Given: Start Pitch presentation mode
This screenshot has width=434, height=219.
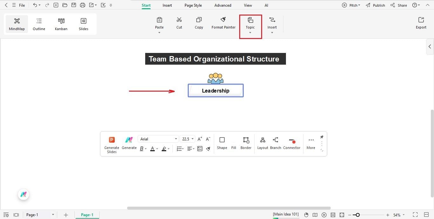Looking at the screenshot, I should [x=351, y=5].
